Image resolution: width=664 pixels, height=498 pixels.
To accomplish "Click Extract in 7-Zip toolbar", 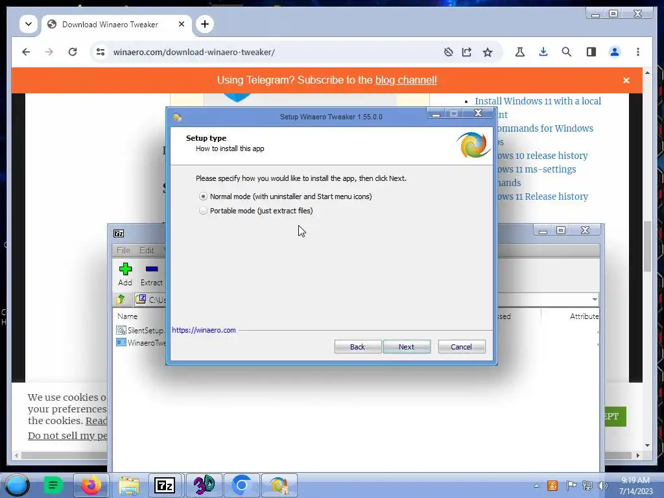I will pyautogui.click(x=152, y=274).
